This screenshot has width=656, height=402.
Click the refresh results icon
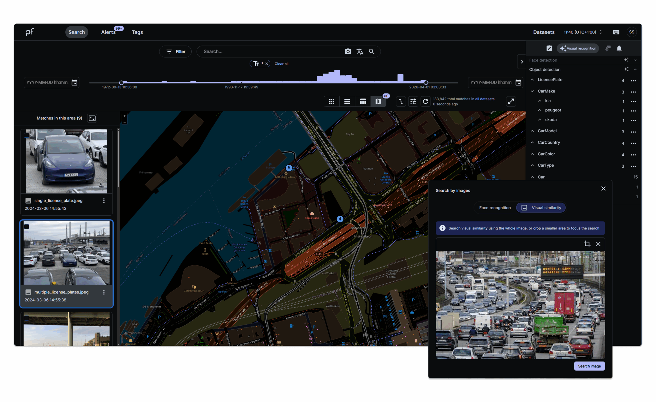click(x=425, y=101)
